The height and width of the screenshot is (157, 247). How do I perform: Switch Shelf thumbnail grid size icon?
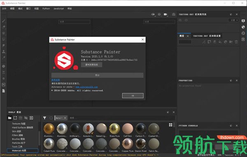[x=170, y=125]
